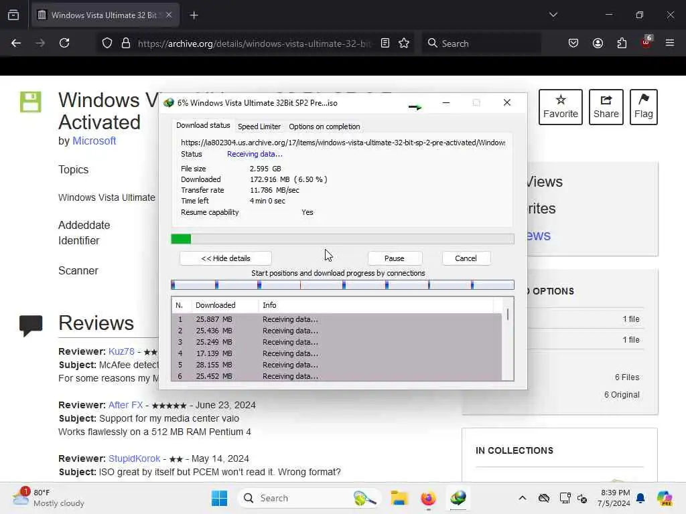Open reviewer StupidKorok profile link
The width and height of the screenshot is (686, 514).
(134, 458)
